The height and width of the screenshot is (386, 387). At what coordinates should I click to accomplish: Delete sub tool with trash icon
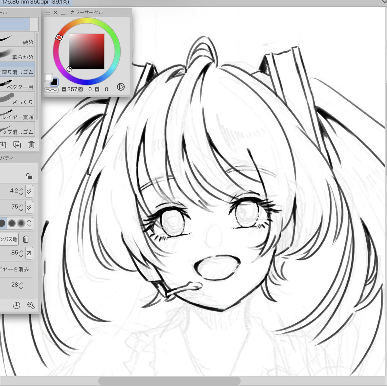coord(31,145)
